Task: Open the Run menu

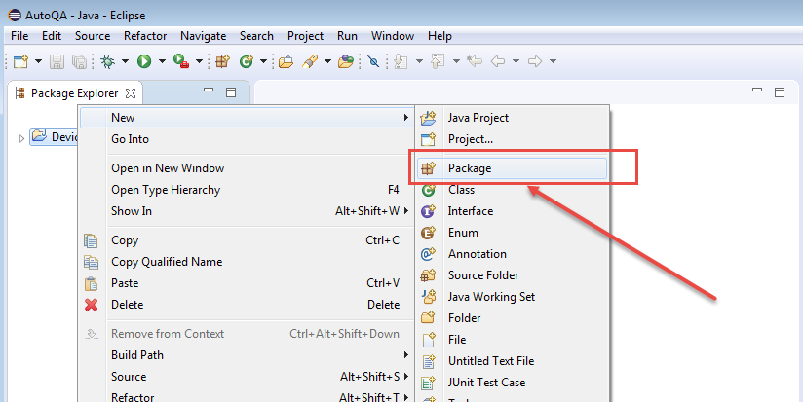Action: [347, 36]
